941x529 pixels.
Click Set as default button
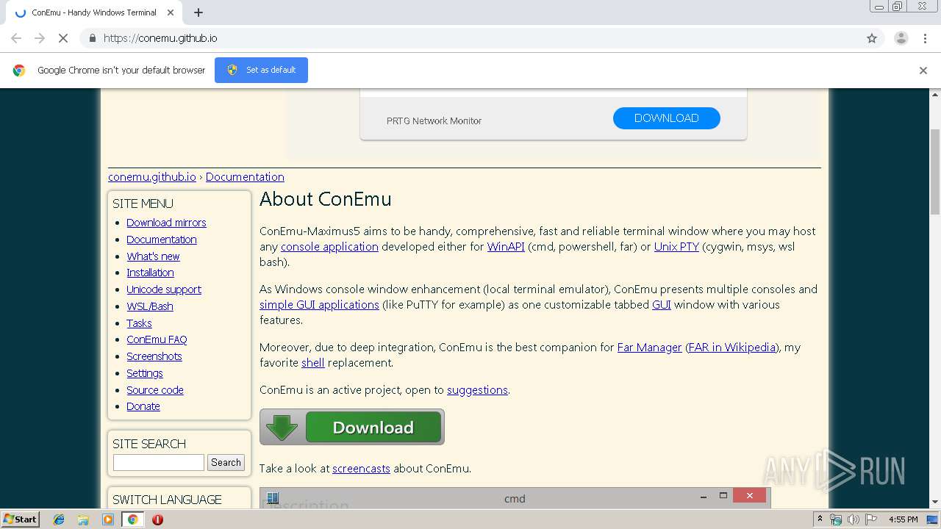click(x=261, y=70)
